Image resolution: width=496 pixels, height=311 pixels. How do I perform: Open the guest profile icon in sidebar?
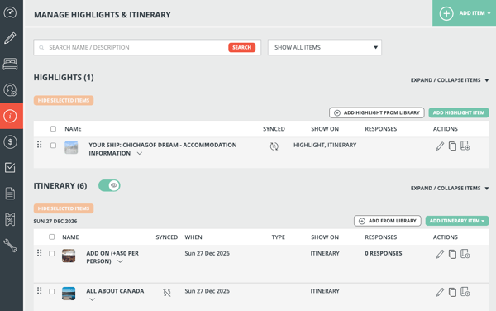click(10, 90)
